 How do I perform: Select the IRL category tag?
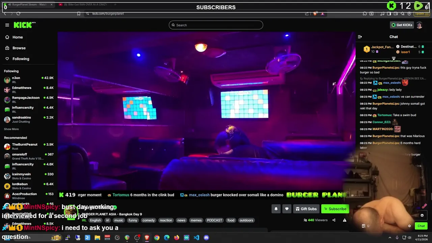(x=84, y=220)
